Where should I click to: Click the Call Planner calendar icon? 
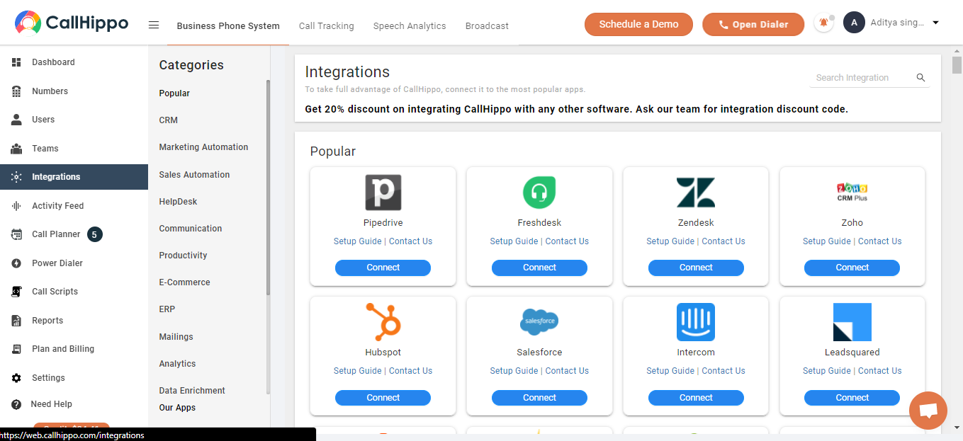point(16,234)
